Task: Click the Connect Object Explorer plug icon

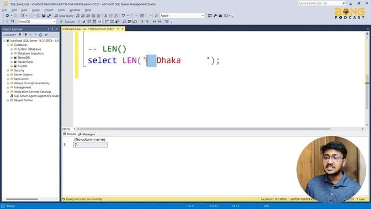Action: tap(20, 35)
